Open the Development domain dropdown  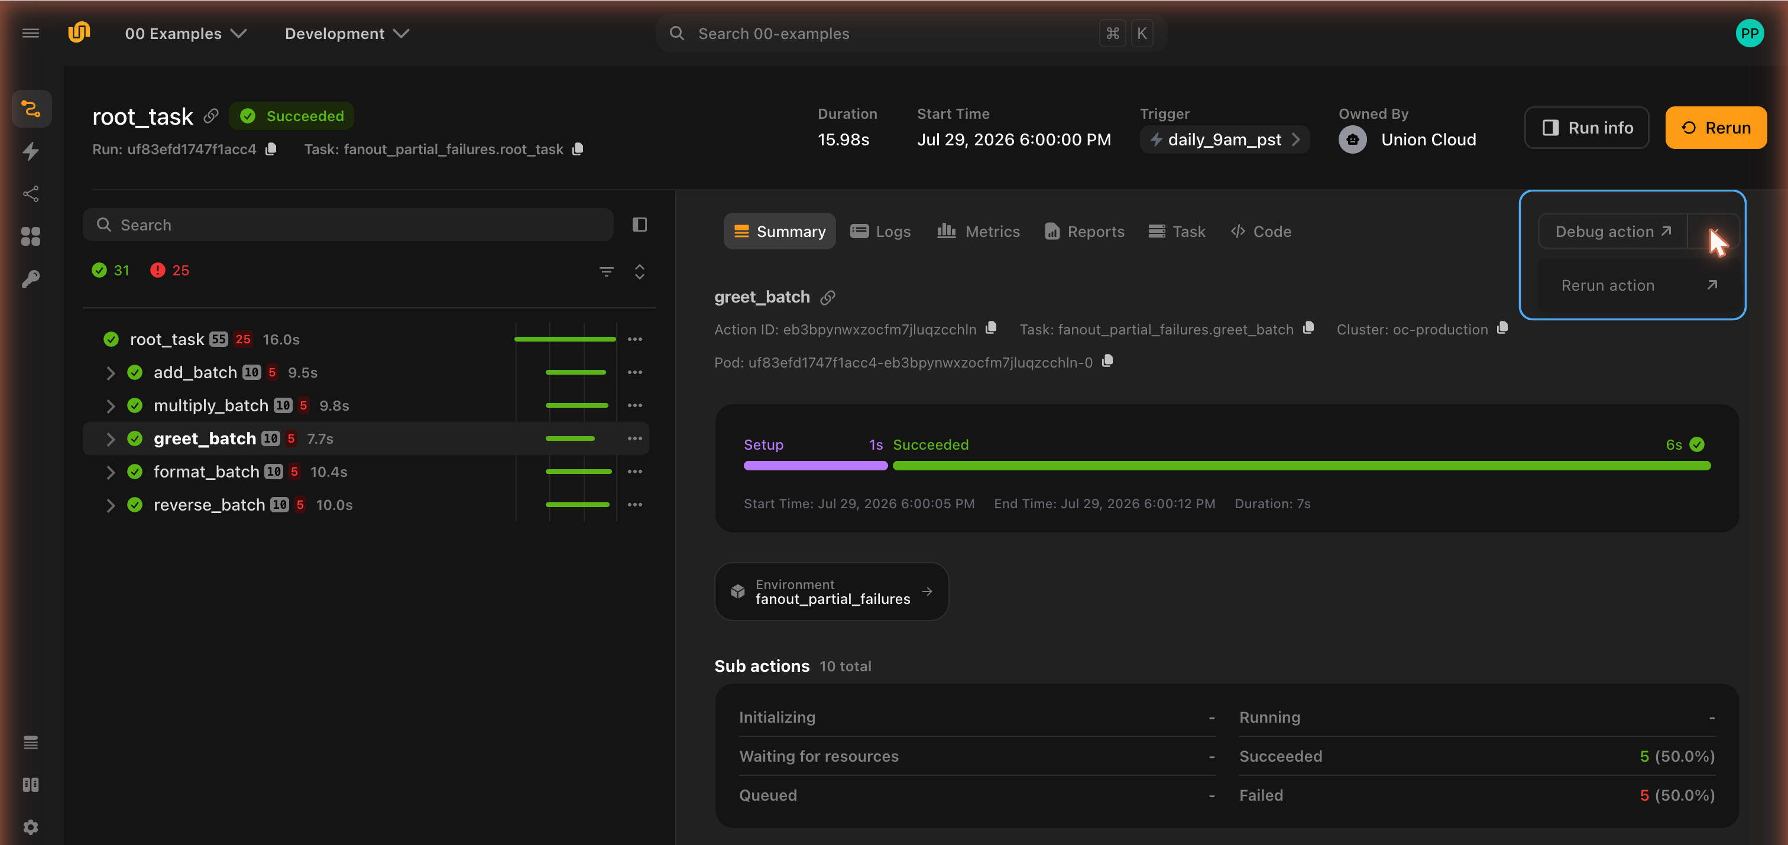tap(347, 33)
